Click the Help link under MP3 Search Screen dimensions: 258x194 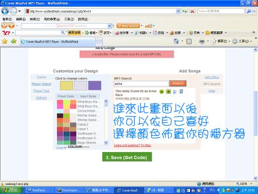click(212, 91)
